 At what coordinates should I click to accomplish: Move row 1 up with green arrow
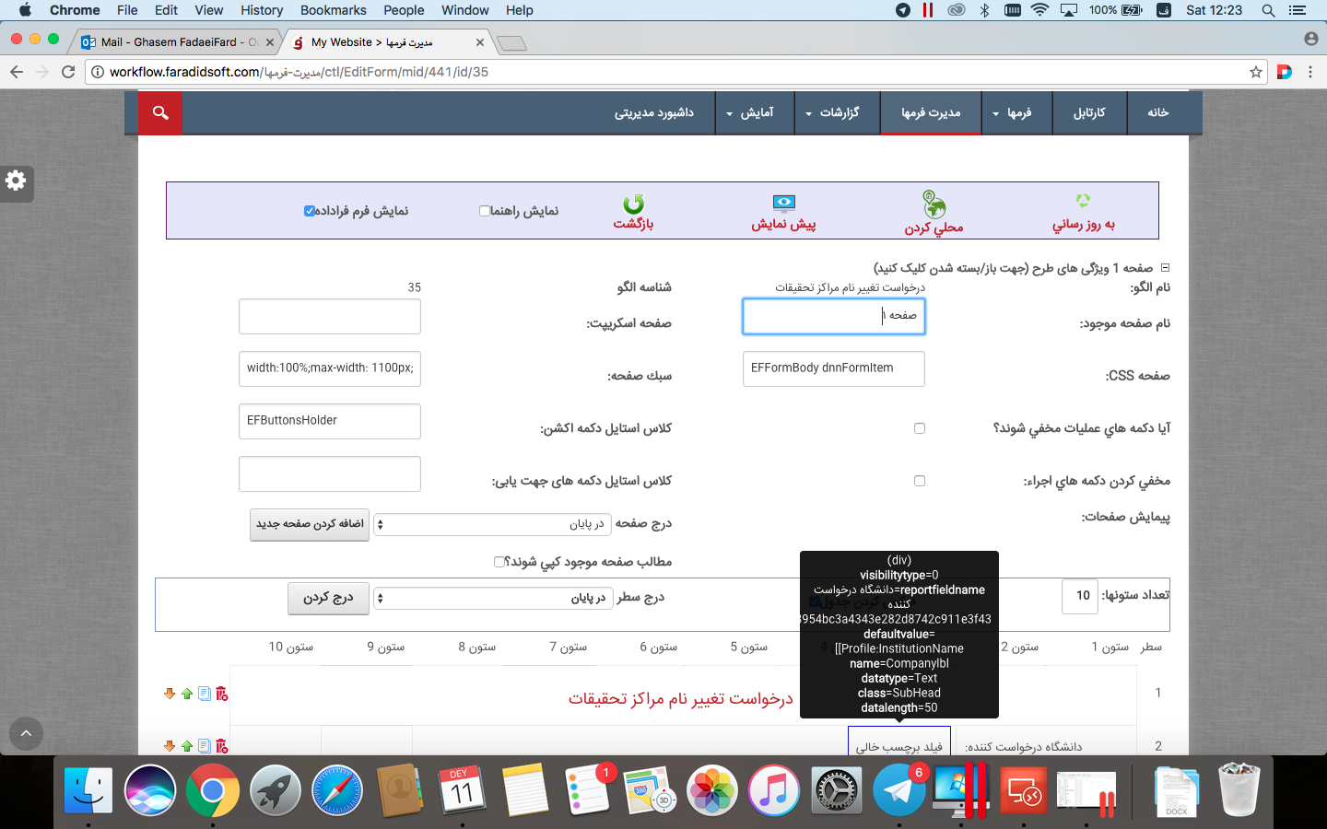(187, 694)
